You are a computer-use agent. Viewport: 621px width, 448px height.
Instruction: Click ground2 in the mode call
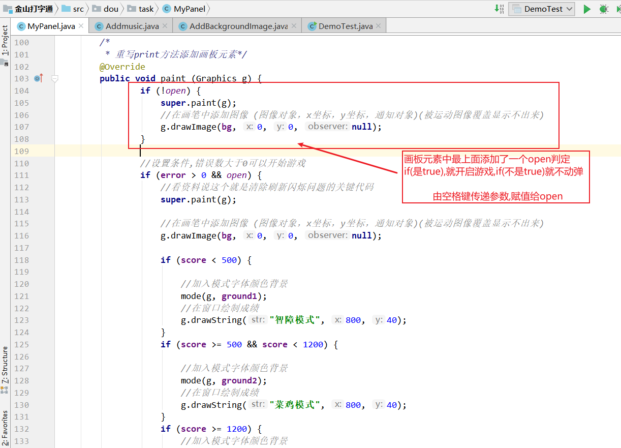click(239, 380)
